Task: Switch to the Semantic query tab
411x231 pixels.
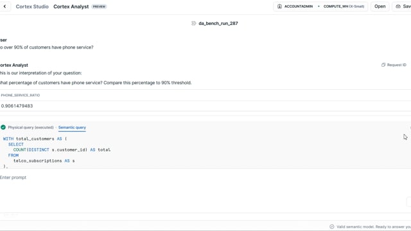Action: click(x=72, y=128)
